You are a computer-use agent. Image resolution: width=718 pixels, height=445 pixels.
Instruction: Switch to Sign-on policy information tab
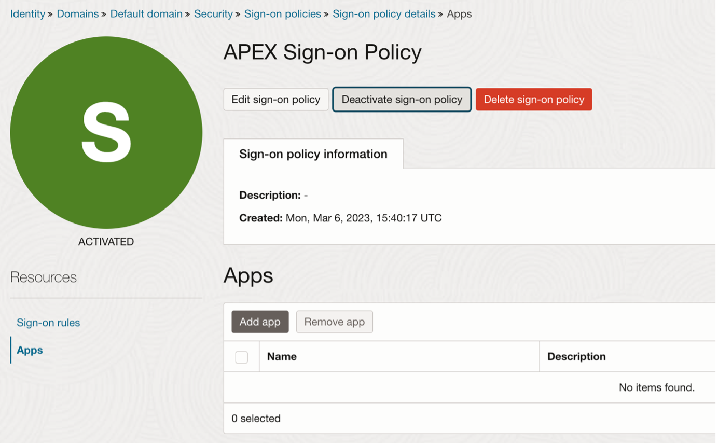[x=313, y=154]
